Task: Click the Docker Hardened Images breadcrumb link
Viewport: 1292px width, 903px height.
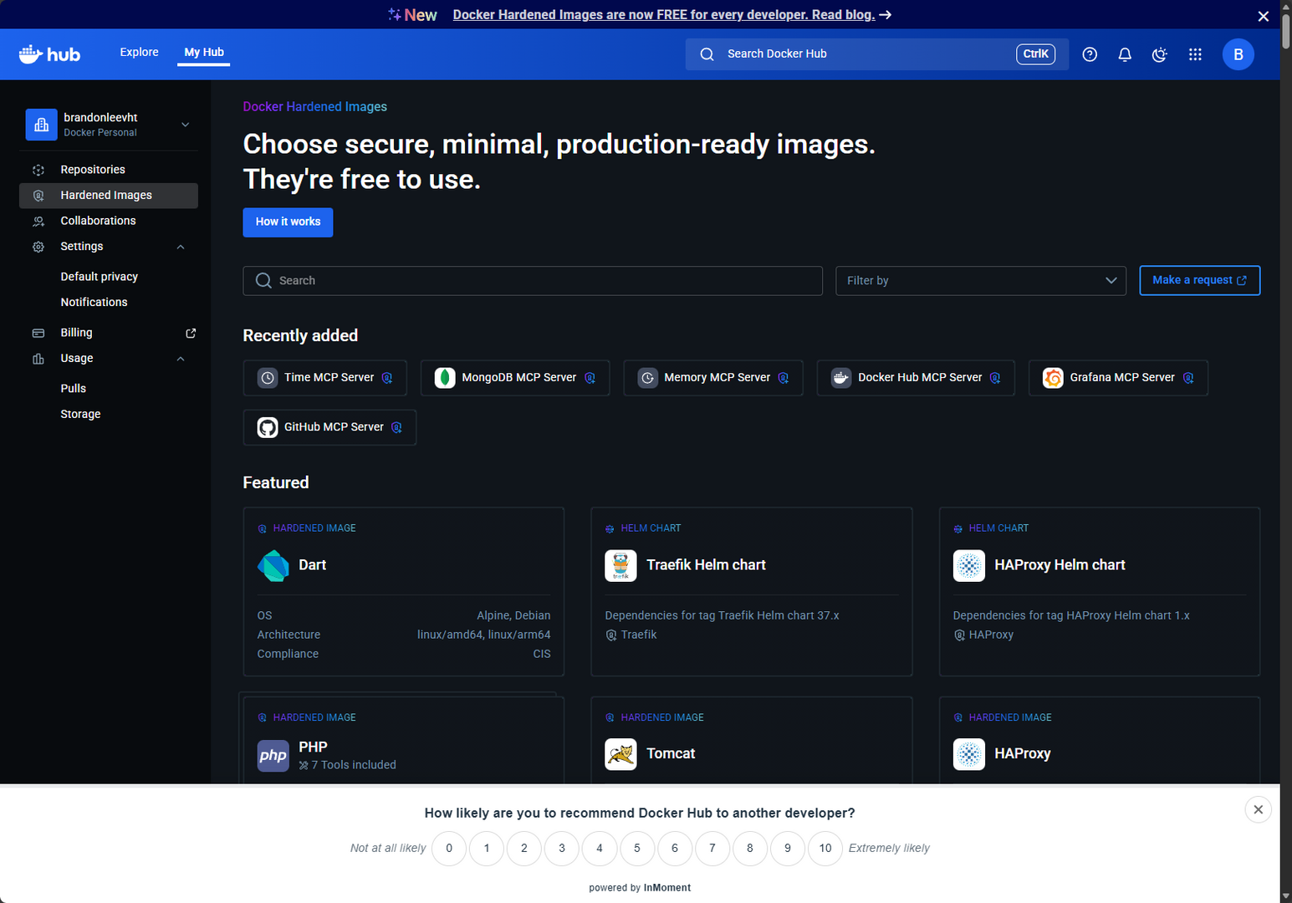Action: (x=314, y=107)
